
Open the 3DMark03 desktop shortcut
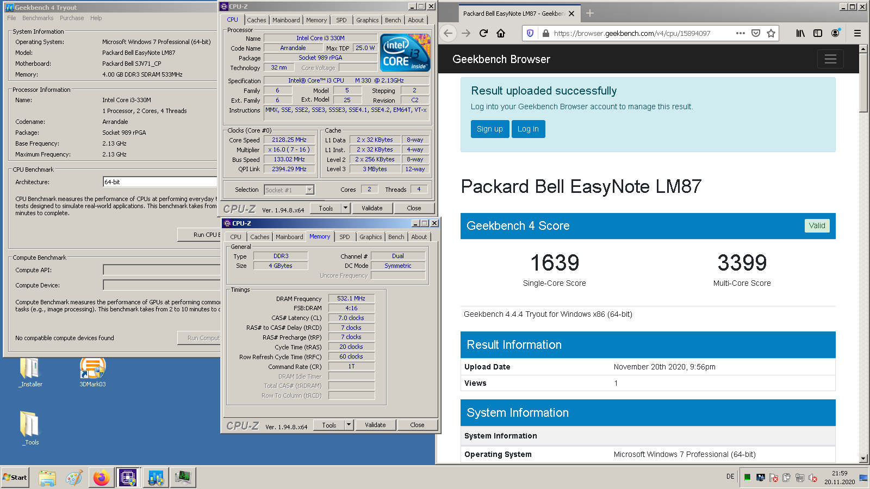(92, 373)
